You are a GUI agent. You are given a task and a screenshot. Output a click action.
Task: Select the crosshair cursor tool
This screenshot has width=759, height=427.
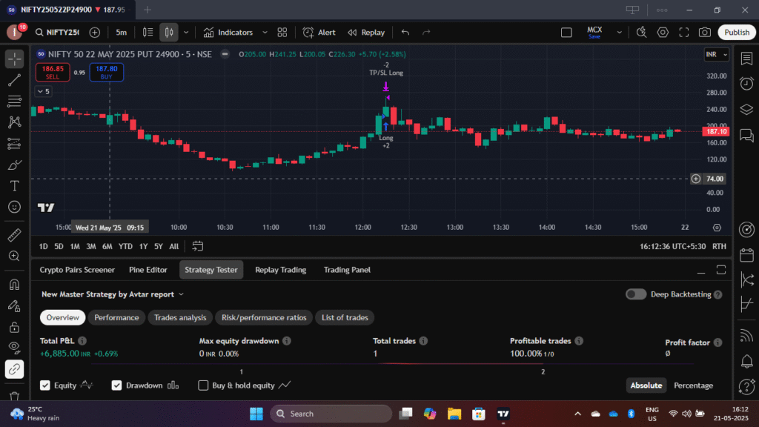[15, 59]
